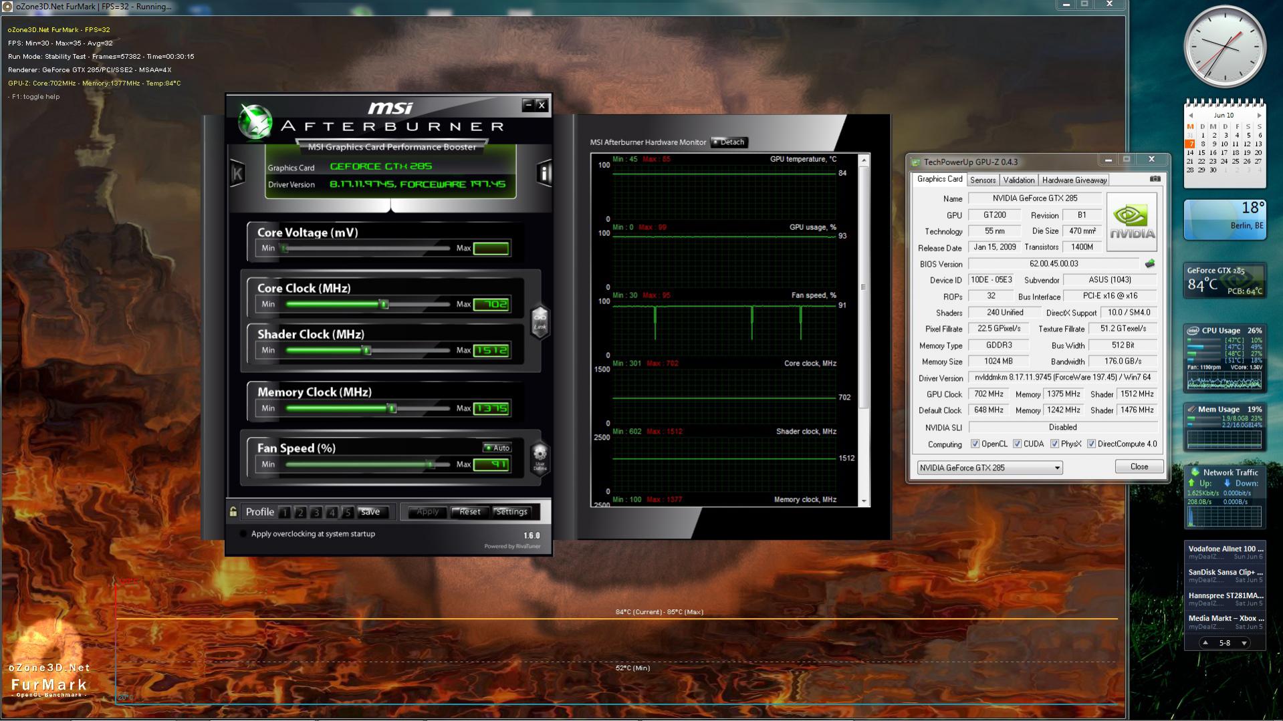Click the hardware monitor scroll-up arrow
The width and height of the screenshot is (1283, 721).
[x=864, y=160]
